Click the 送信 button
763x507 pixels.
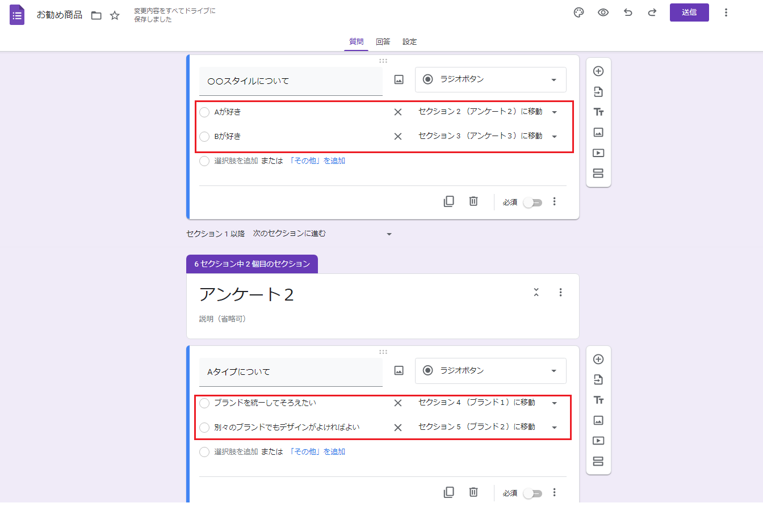689,12
